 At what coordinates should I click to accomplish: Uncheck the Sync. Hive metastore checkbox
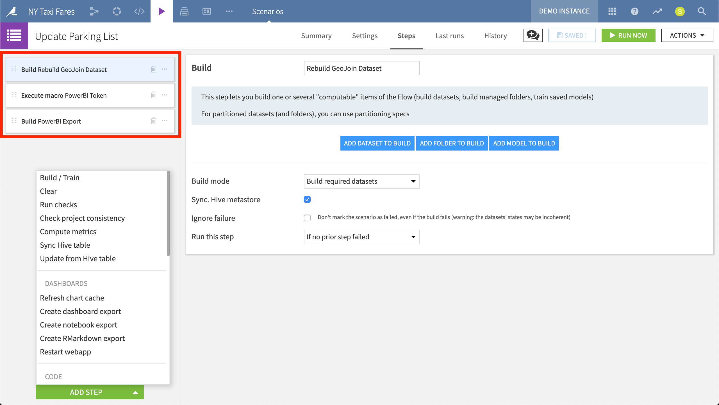tap(307, 199)
